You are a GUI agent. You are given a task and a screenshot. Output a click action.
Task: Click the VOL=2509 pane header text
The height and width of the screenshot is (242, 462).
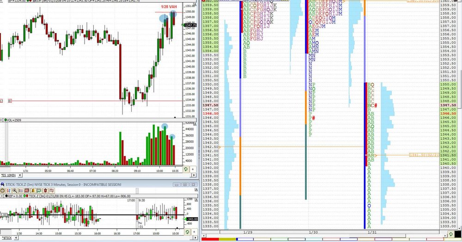coord(13,120)
